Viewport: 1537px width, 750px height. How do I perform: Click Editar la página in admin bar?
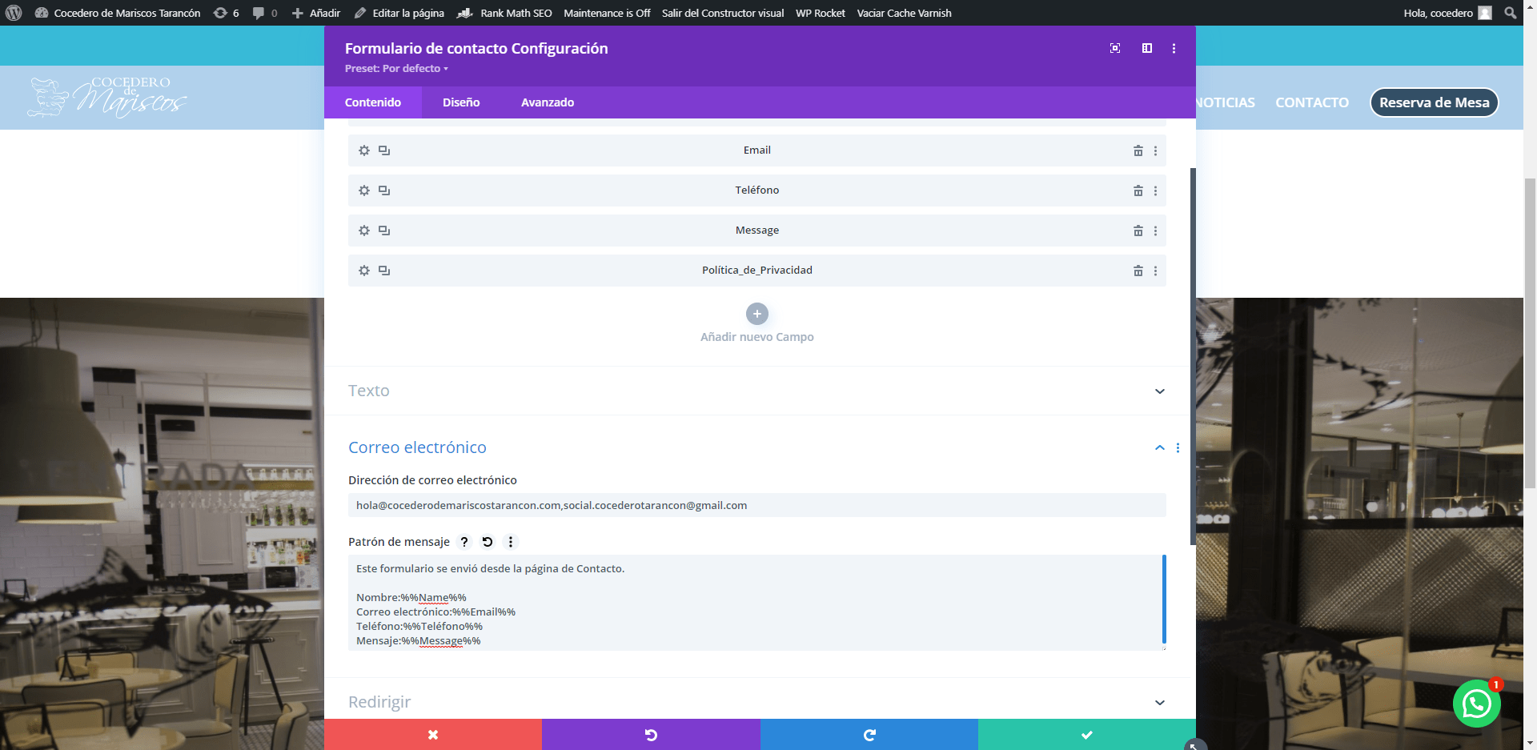coord(399,13)
